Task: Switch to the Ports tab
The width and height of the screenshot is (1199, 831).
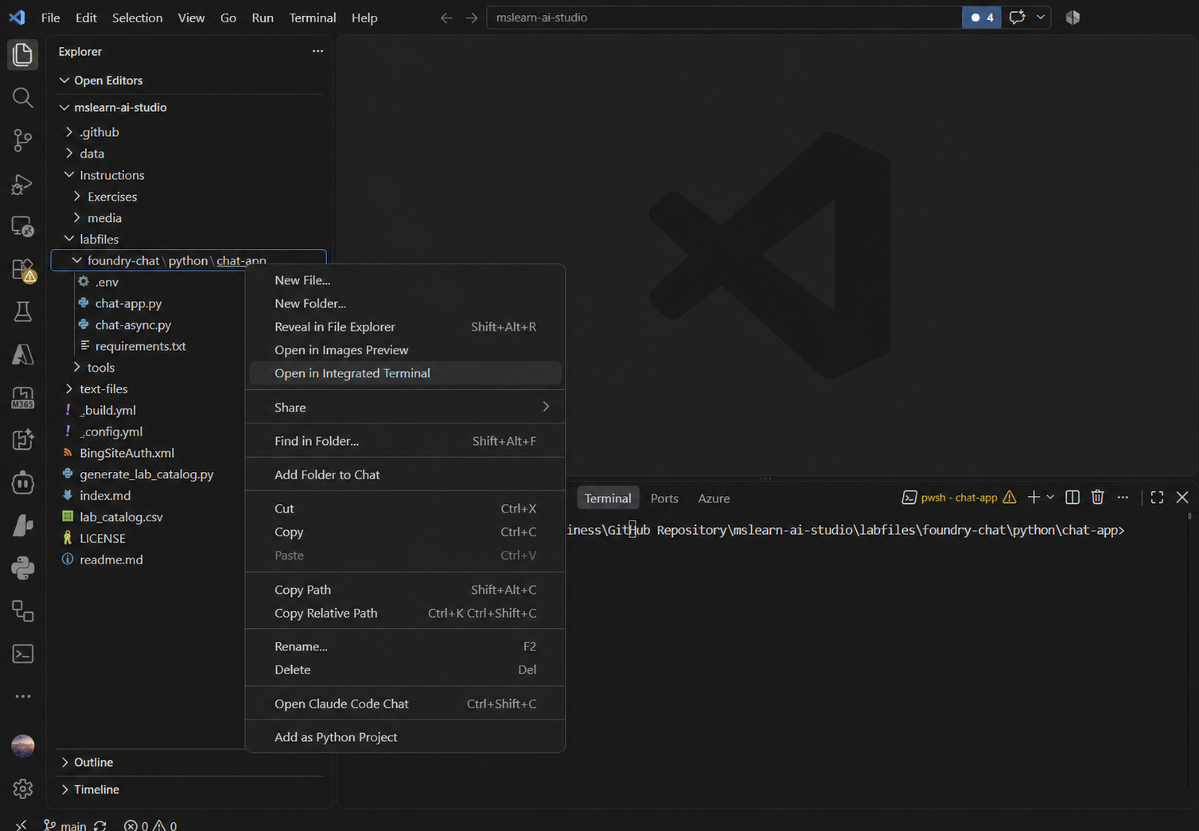Action: click(x=664, y=498)
